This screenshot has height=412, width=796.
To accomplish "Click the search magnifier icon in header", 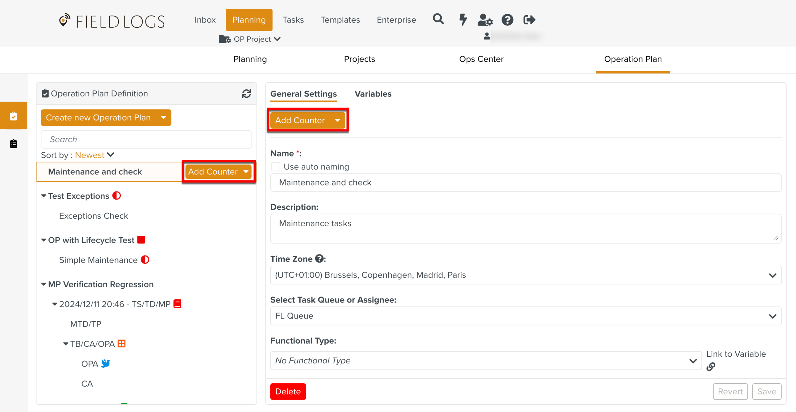I will click(x=438, y=19).
